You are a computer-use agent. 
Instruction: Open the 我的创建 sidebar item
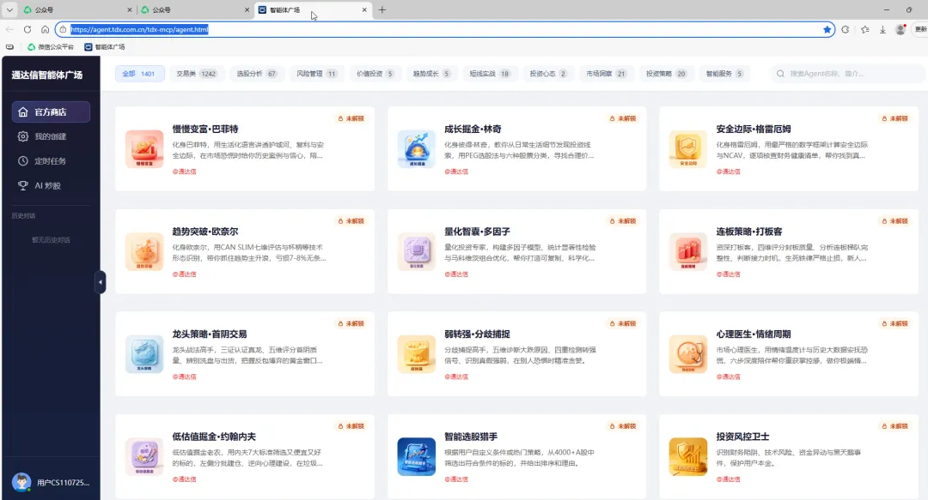[x=51, y=136]
